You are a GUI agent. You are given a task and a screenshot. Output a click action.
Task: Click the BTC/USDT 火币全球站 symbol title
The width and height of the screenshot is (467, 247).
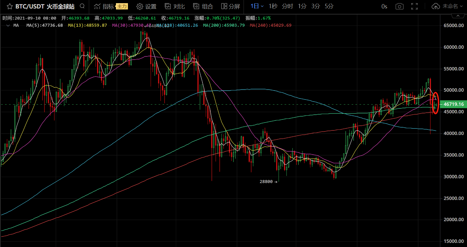[x=45, y=6]
